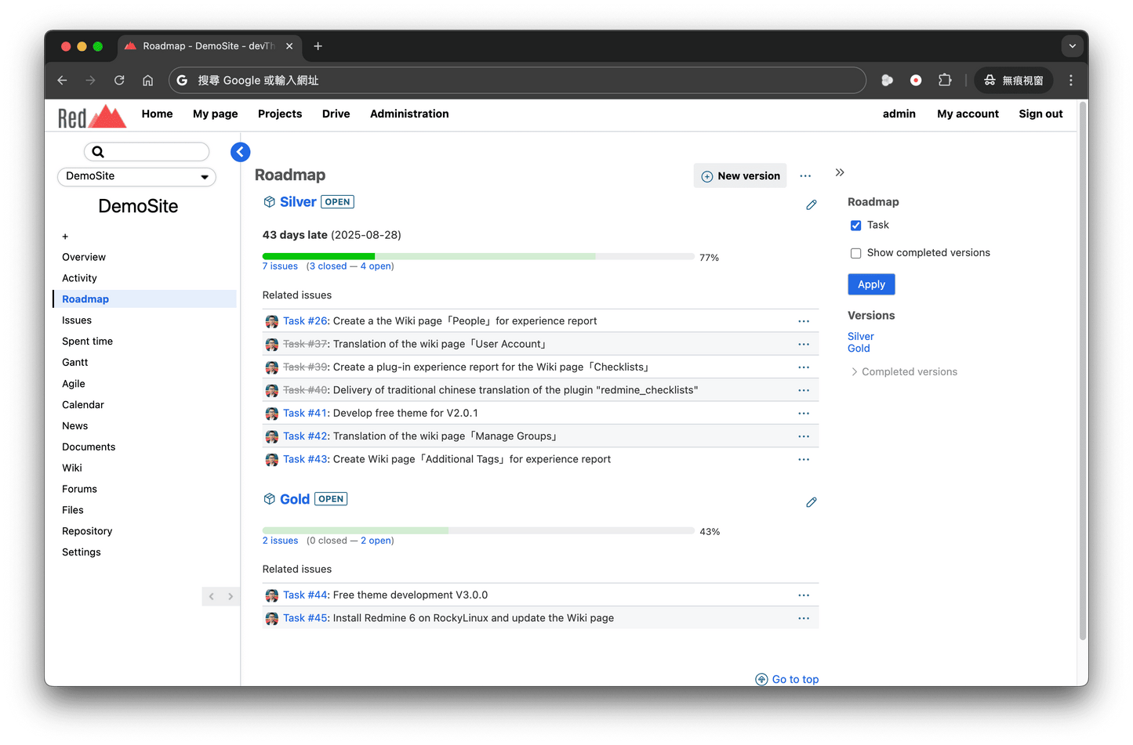Reload the page using browser refresh icon
The image size is (1133, 745).
pyautogui.click(x=119, y=80)
